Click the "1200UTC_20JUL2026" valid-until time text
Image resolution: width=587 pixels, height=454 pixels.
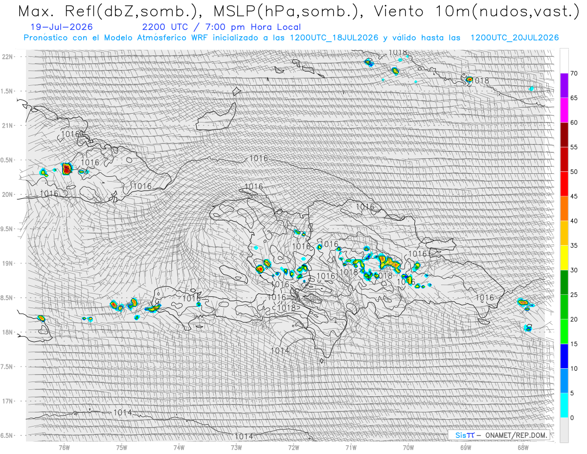(x=515, y=38)
